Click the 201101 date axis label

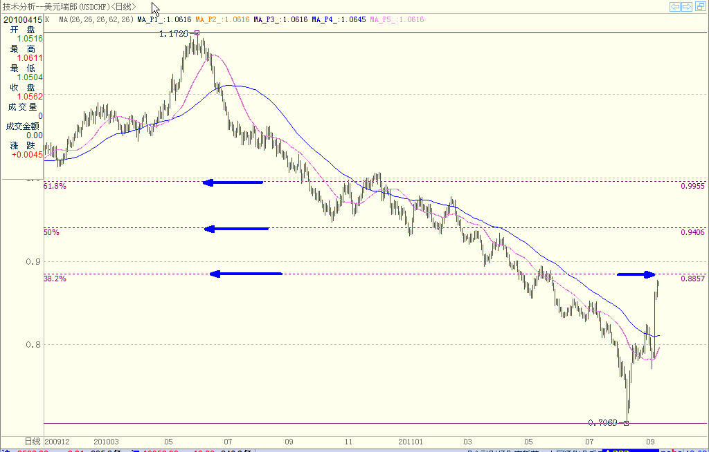pyautogui.click(x=411, y=441)
